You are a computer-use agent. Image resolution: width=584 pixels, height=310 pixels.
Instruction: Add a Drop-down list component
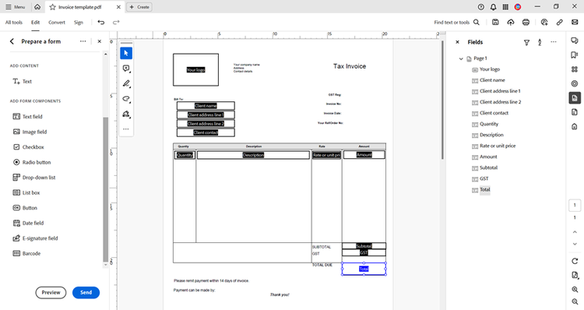[x=34, y=178]
